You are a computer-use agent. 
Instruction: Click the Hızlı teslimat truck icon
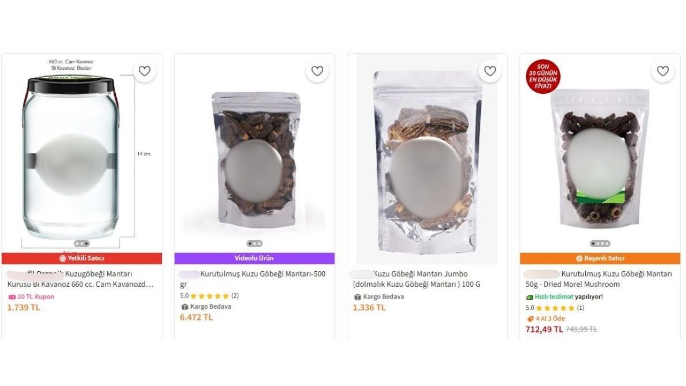(530, 297)
